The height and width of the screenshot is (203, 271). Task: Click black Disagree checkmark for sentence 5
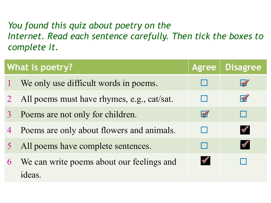point(245,145)
